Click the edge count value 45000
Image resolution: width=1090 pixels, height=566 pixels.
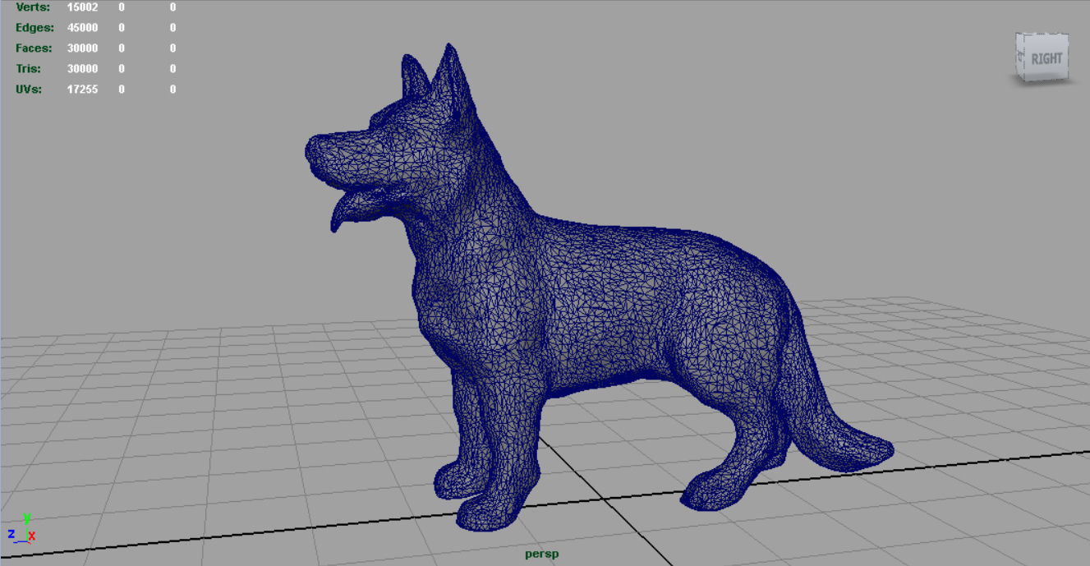[82, 27]
